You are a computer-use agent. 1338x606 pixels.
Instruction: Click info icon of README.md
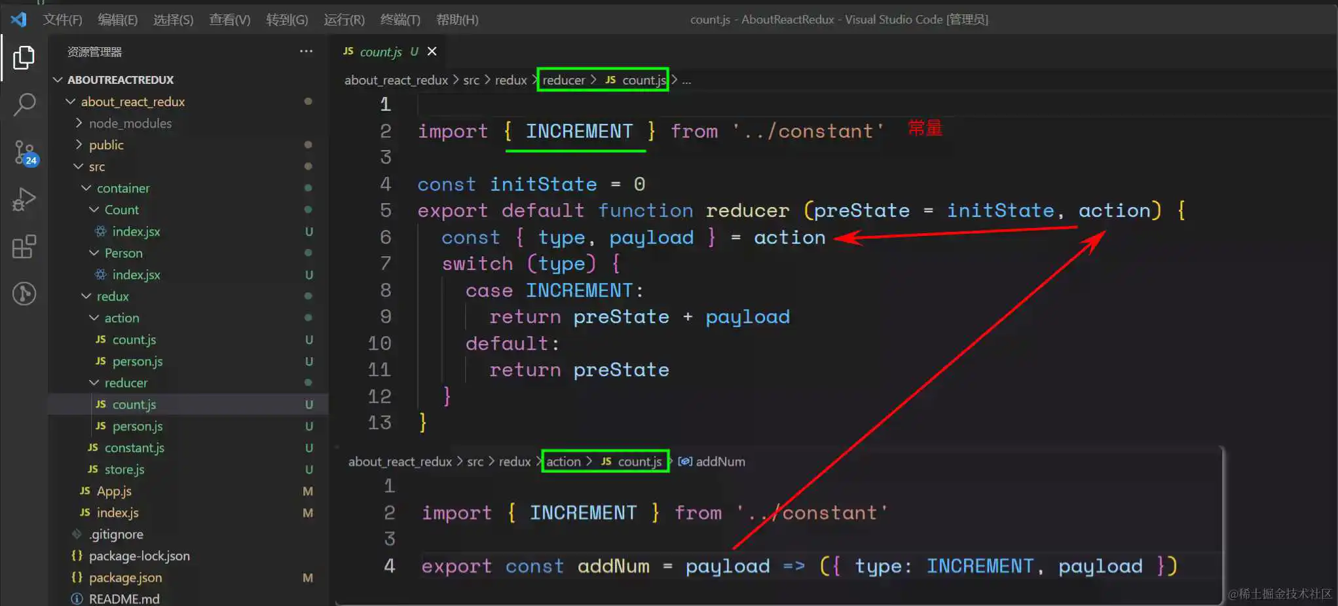pyautogui.click(x=77, y=599)
